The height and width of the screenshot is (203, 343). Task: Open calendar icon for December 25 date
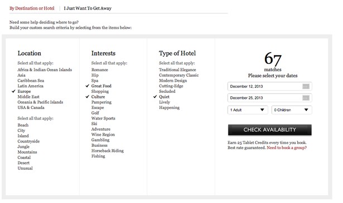point(306,98)
